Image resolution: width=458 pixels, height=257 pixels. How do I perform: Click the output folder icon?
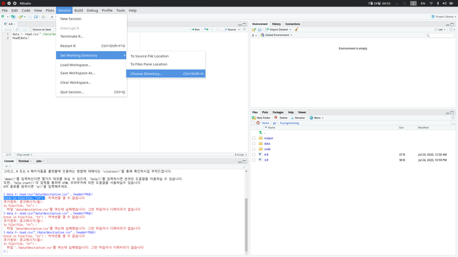pos(261,138)
